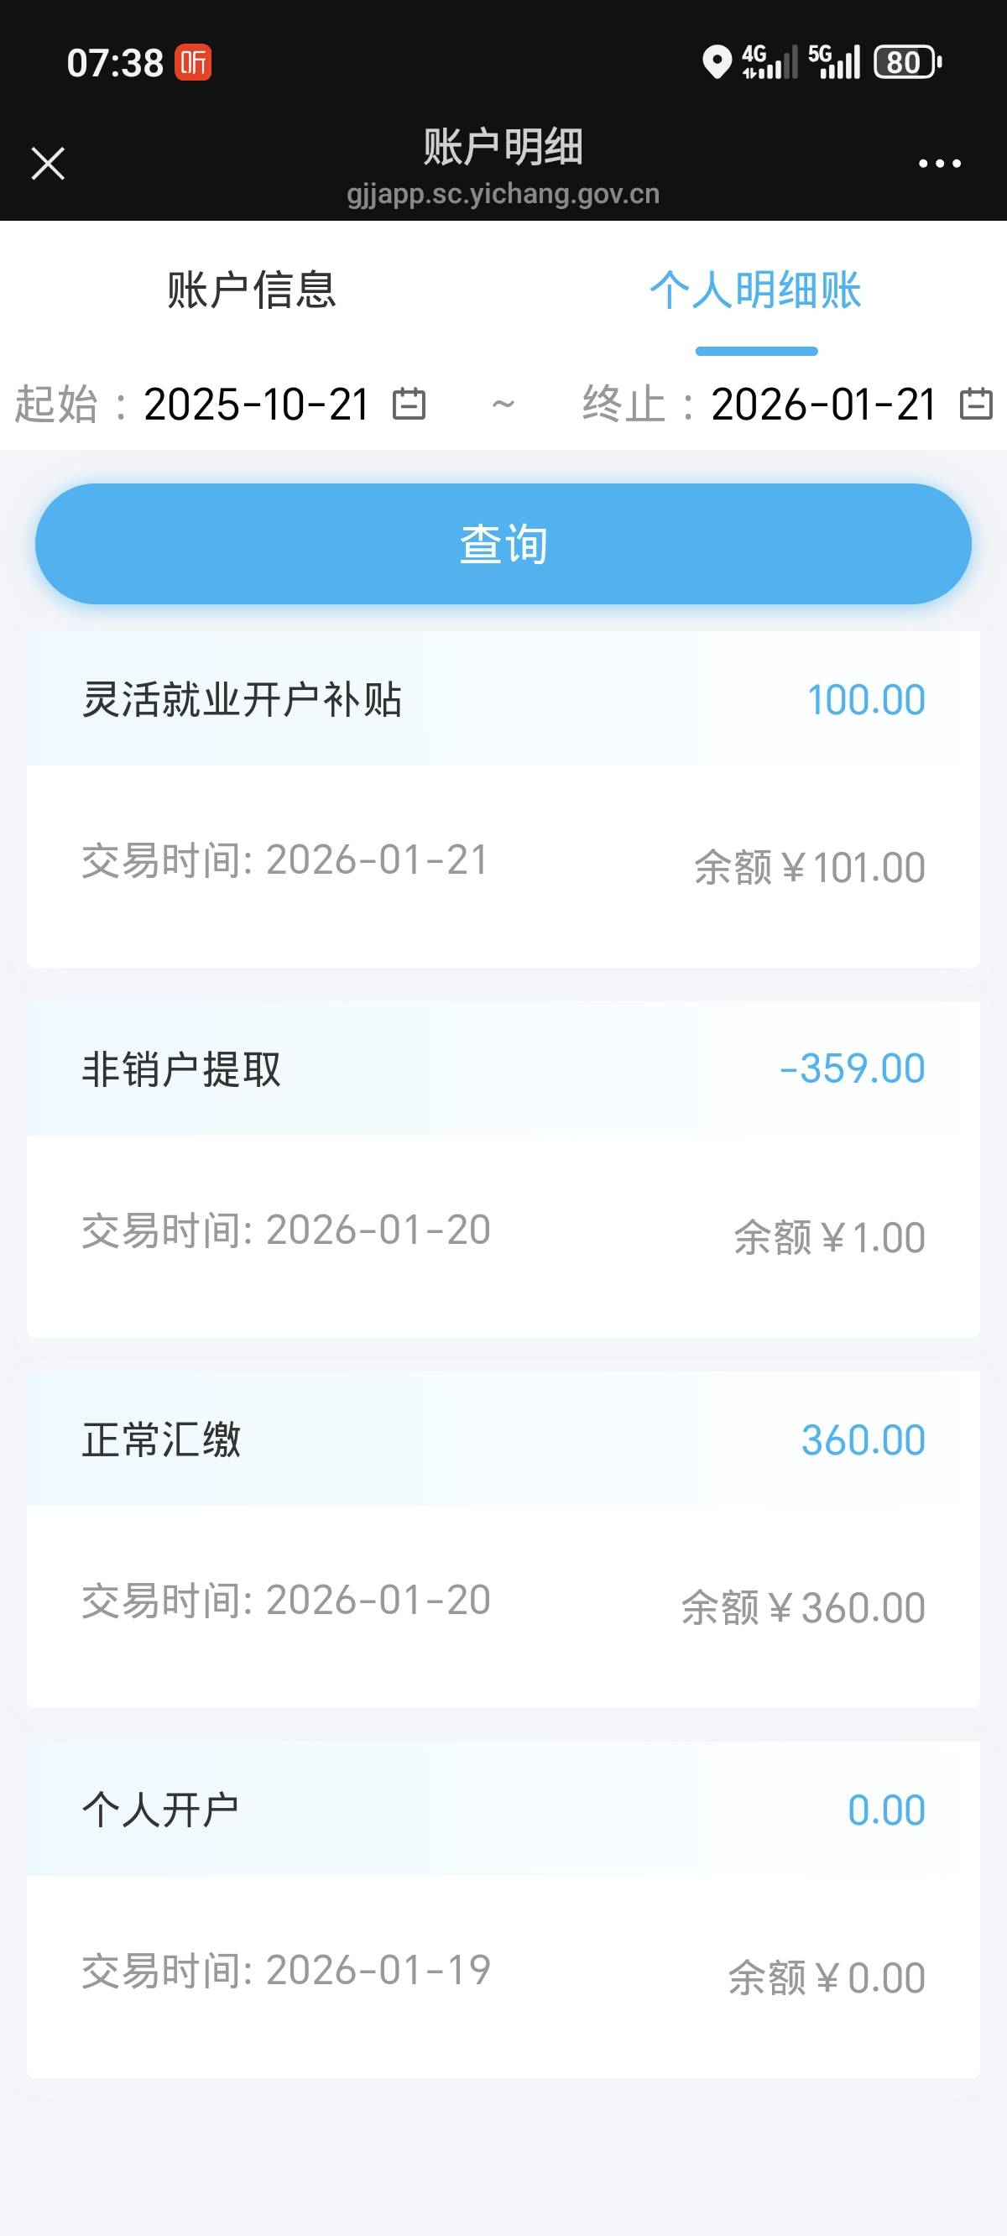Choose the end date 2026-01-21 field

(823, 405)
